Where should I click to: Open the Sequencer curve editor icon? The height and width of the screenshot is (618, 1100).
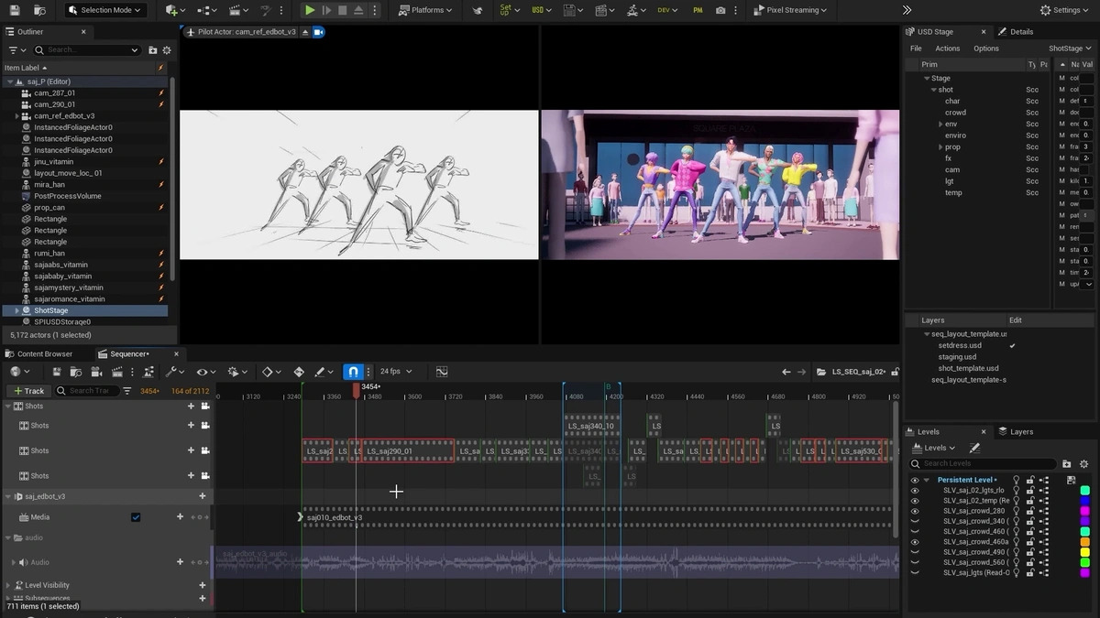(x=443, y=371)
